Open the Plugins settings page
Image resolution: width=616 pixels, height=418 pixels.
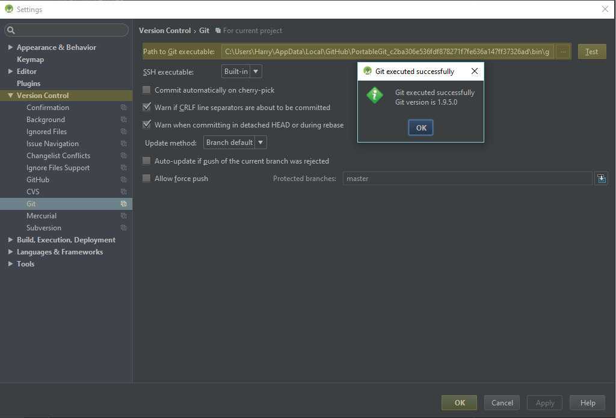(x=29, y=83)
